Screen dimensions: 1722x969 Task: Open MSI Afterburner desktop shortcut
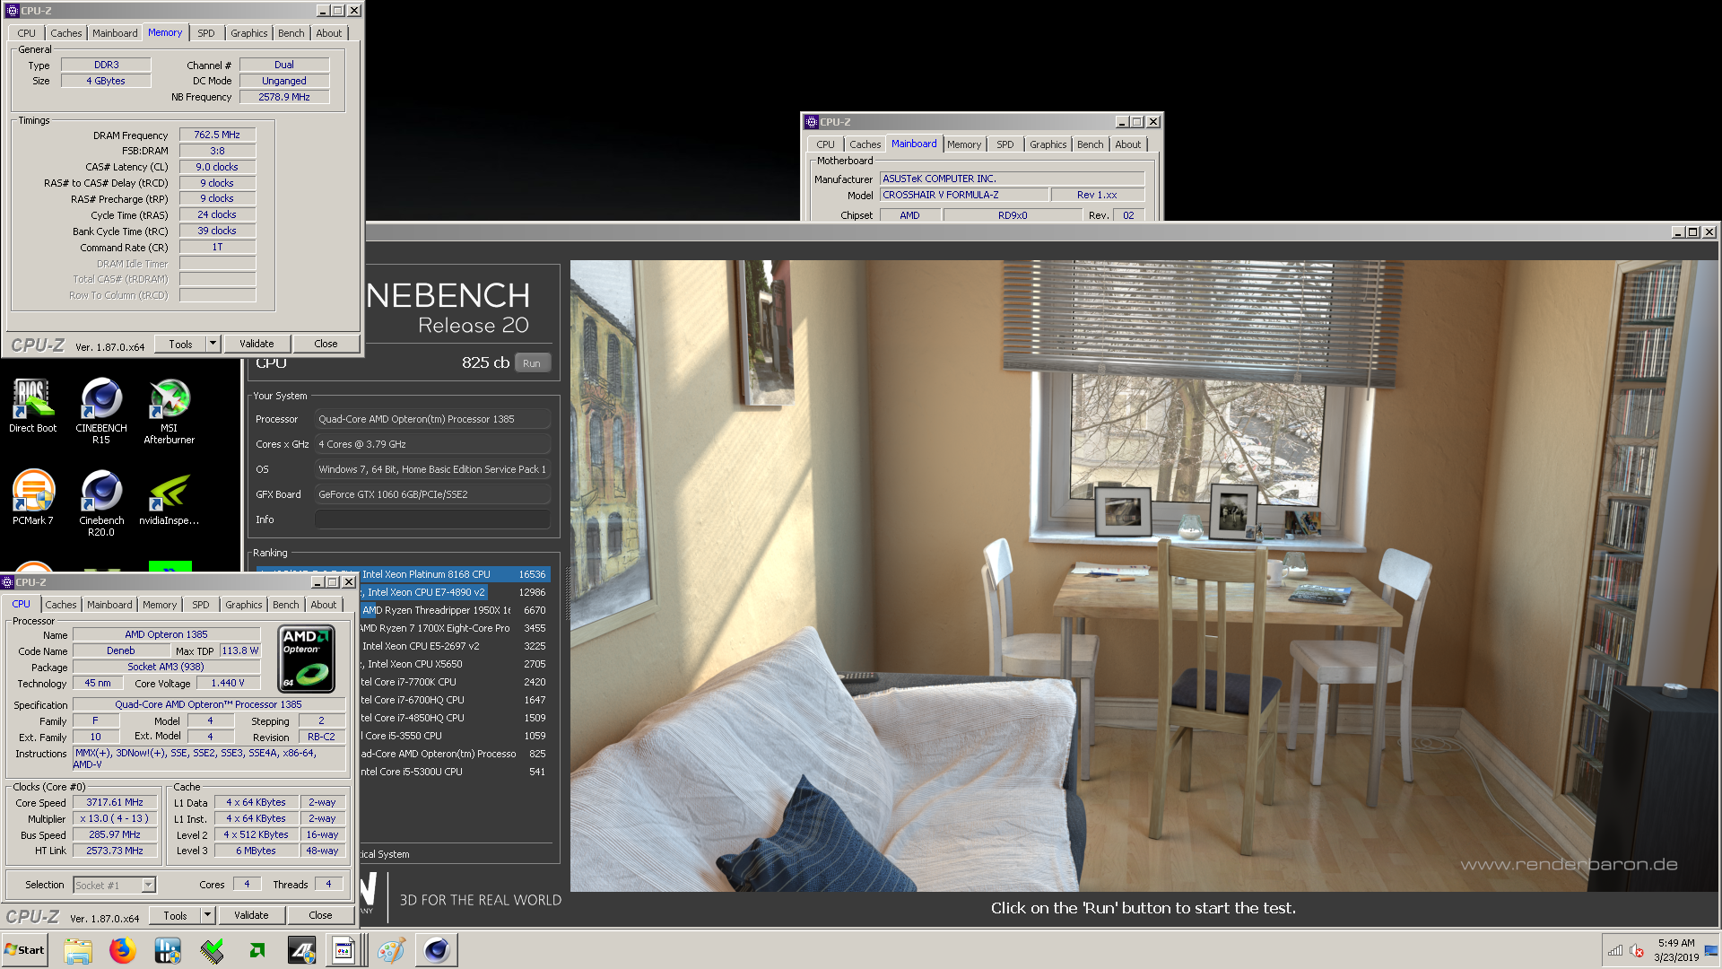click(x=170, y=411)
